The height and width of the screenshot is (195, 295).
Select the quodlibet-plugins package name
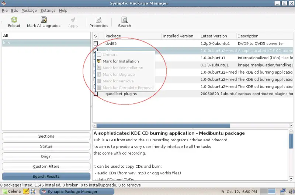[x=121, y=94]
